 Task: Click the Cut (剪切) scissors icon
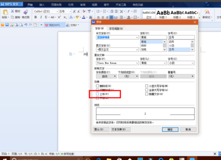[x=13, y=11]
